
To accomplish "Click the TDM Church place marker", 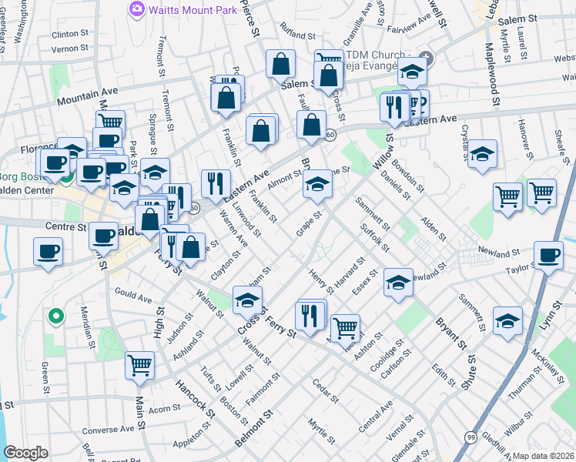I will click(426, 59).
